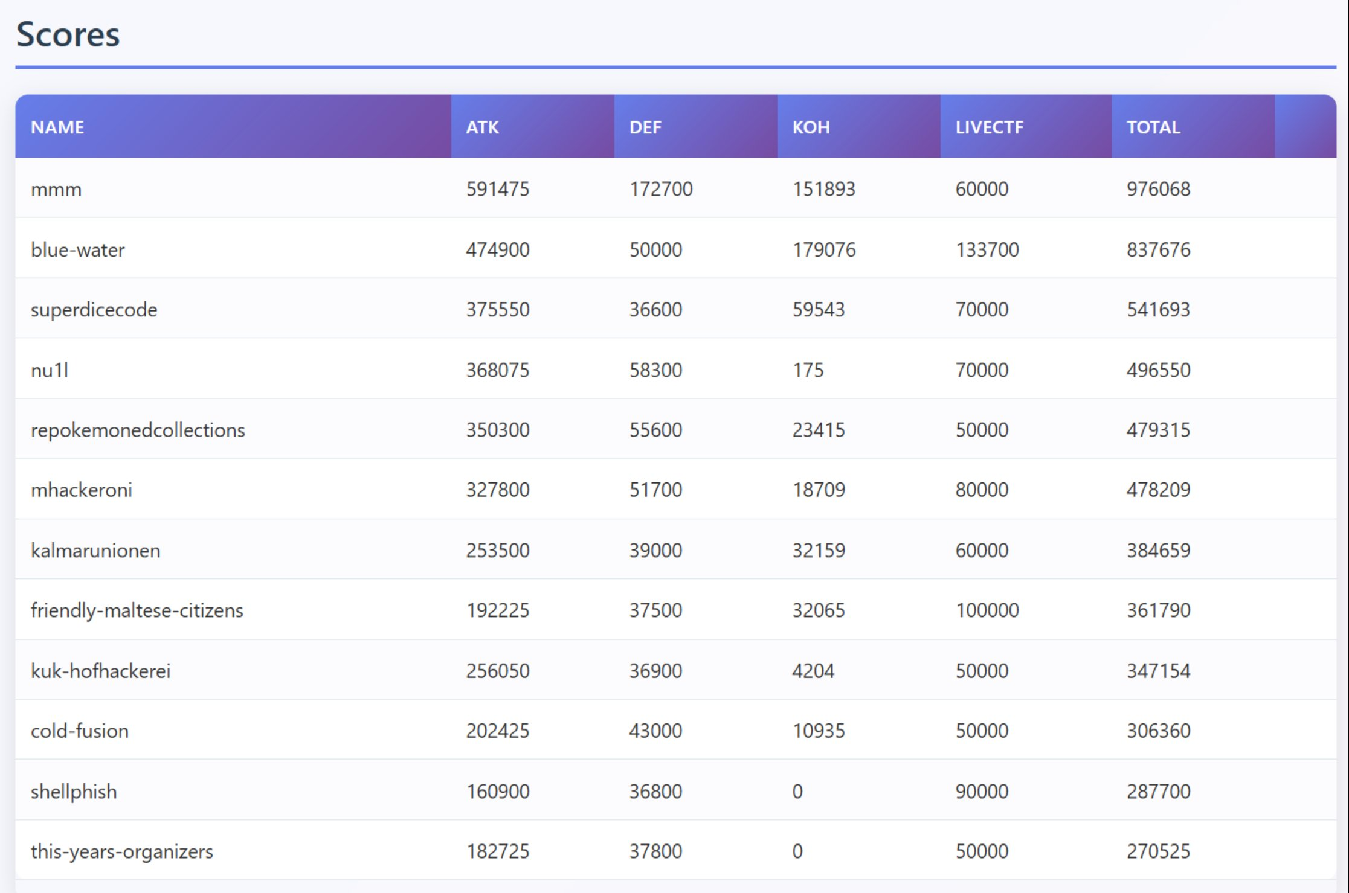This screenshot has height=893, width=1349.
Task: Select the kuk-hofhackerei row name
Action: tap(100, 671)
